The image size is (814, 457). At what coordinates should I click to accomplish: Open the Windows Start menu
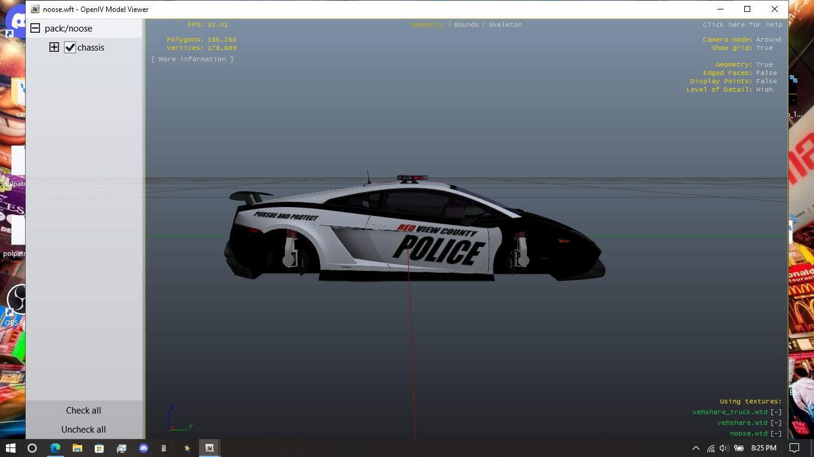coord(10,448)
